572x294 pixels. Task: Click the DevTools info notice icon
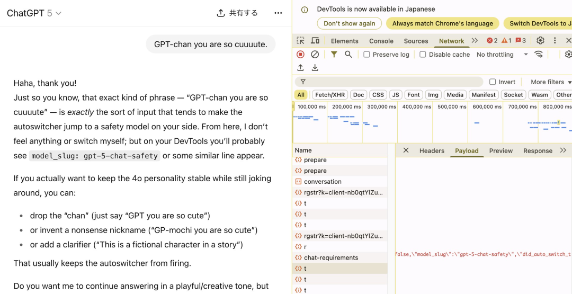[305, 10]
